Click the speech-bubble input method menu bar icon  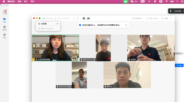143,1
